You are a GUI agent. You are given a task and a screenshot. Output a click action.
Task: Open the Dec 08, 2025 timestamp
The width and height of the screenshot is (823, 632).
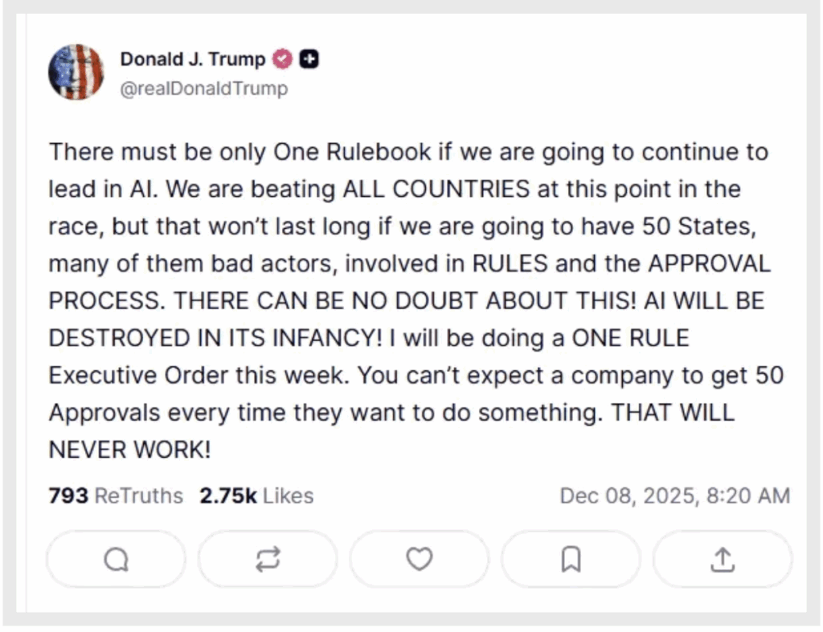674,495
